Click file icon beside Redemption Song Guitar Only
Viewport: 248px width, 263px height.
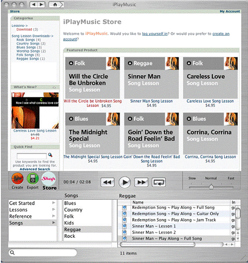[x=124, y=213]
